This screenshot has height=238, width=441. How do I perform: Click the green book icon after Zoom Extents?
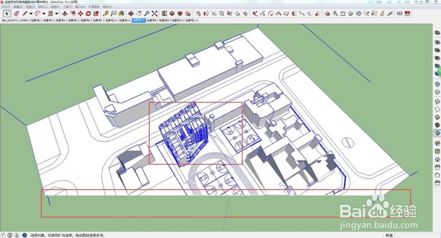coord(164,13)
